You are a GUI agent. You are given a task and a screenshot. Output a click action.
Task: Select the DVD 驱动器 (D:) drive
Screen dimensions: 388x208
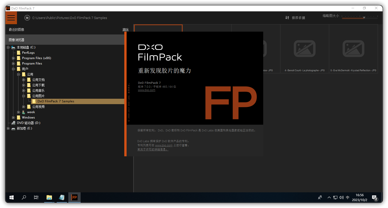point(29,123)
